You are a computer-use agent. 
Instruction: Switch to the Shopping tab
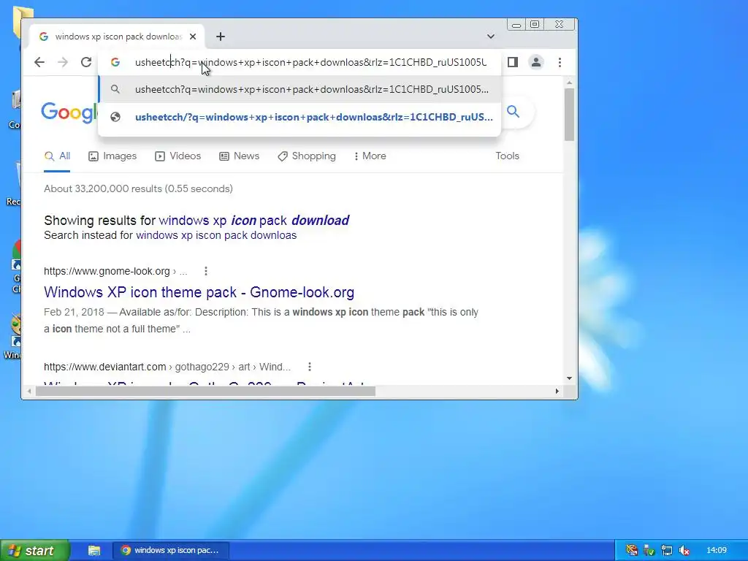point(307,156)
